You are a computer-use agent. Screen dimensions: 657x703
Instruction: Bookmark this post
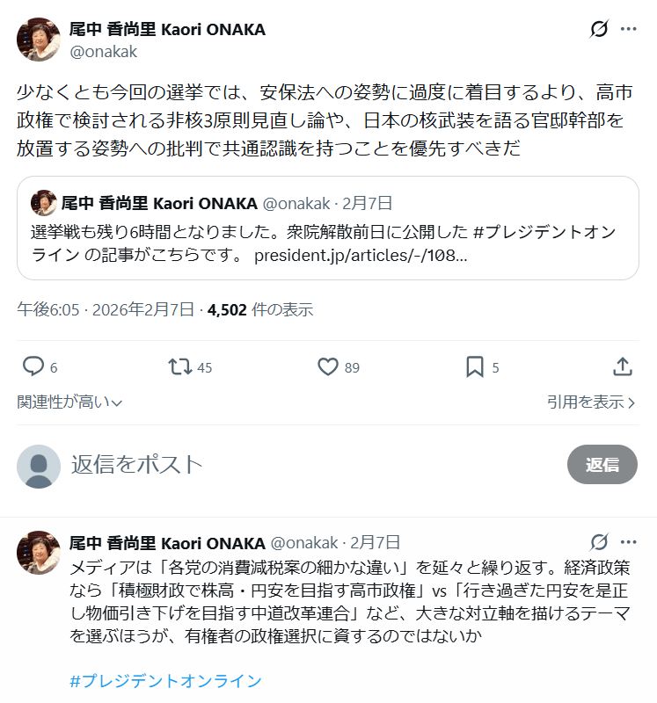(x=474, y=366)
